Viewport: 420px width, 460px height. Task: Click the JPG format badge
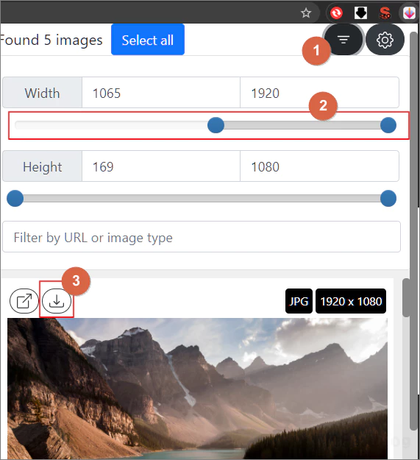point(299,301)
